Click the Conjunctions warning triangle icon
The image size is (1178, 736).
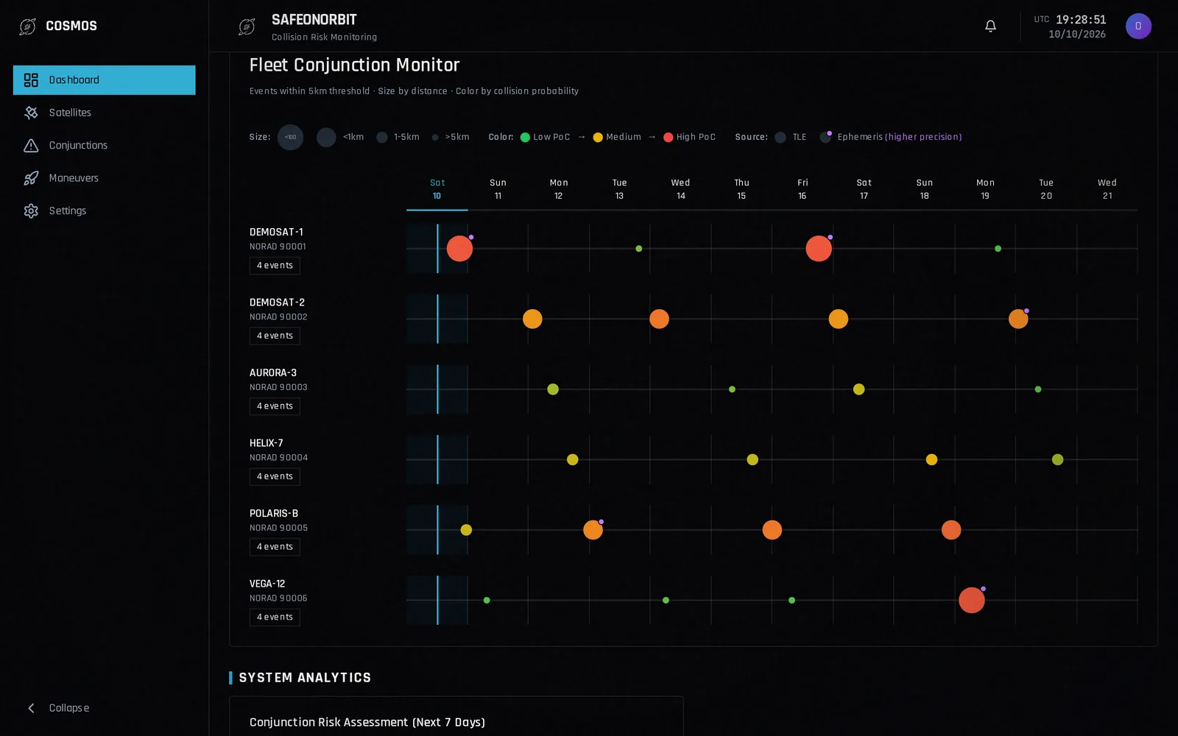coord(31,145)
